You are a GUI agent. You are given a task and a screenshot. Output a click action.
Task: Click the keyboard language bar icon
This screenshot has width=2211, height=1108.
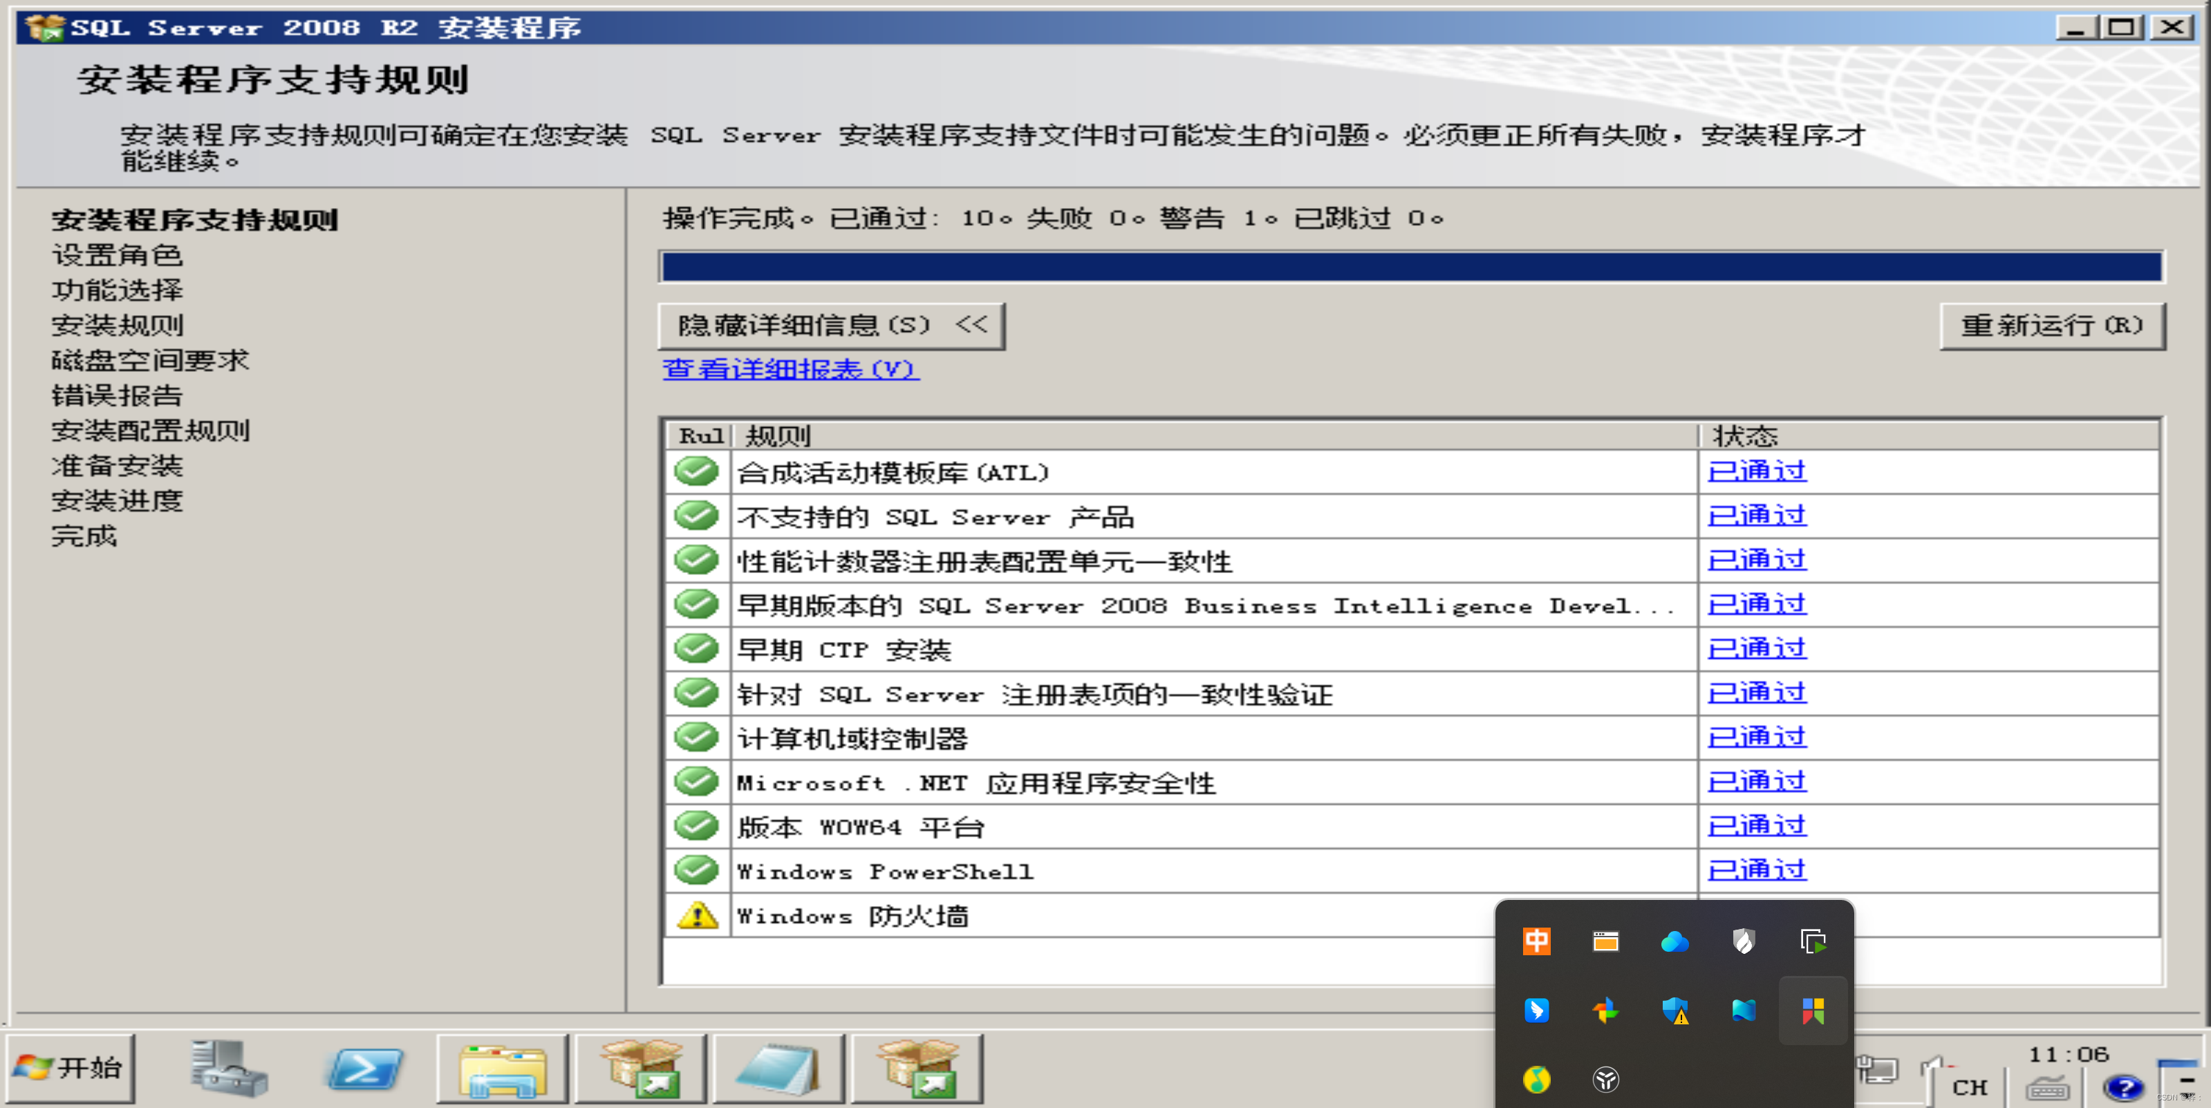click(2048, 1088)
